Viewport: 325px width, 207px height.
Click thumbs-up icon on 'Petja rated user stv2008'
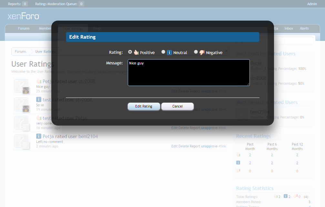[39, 81]
